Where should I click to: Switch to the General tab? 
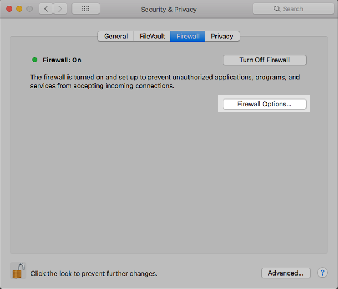[116, 36]
